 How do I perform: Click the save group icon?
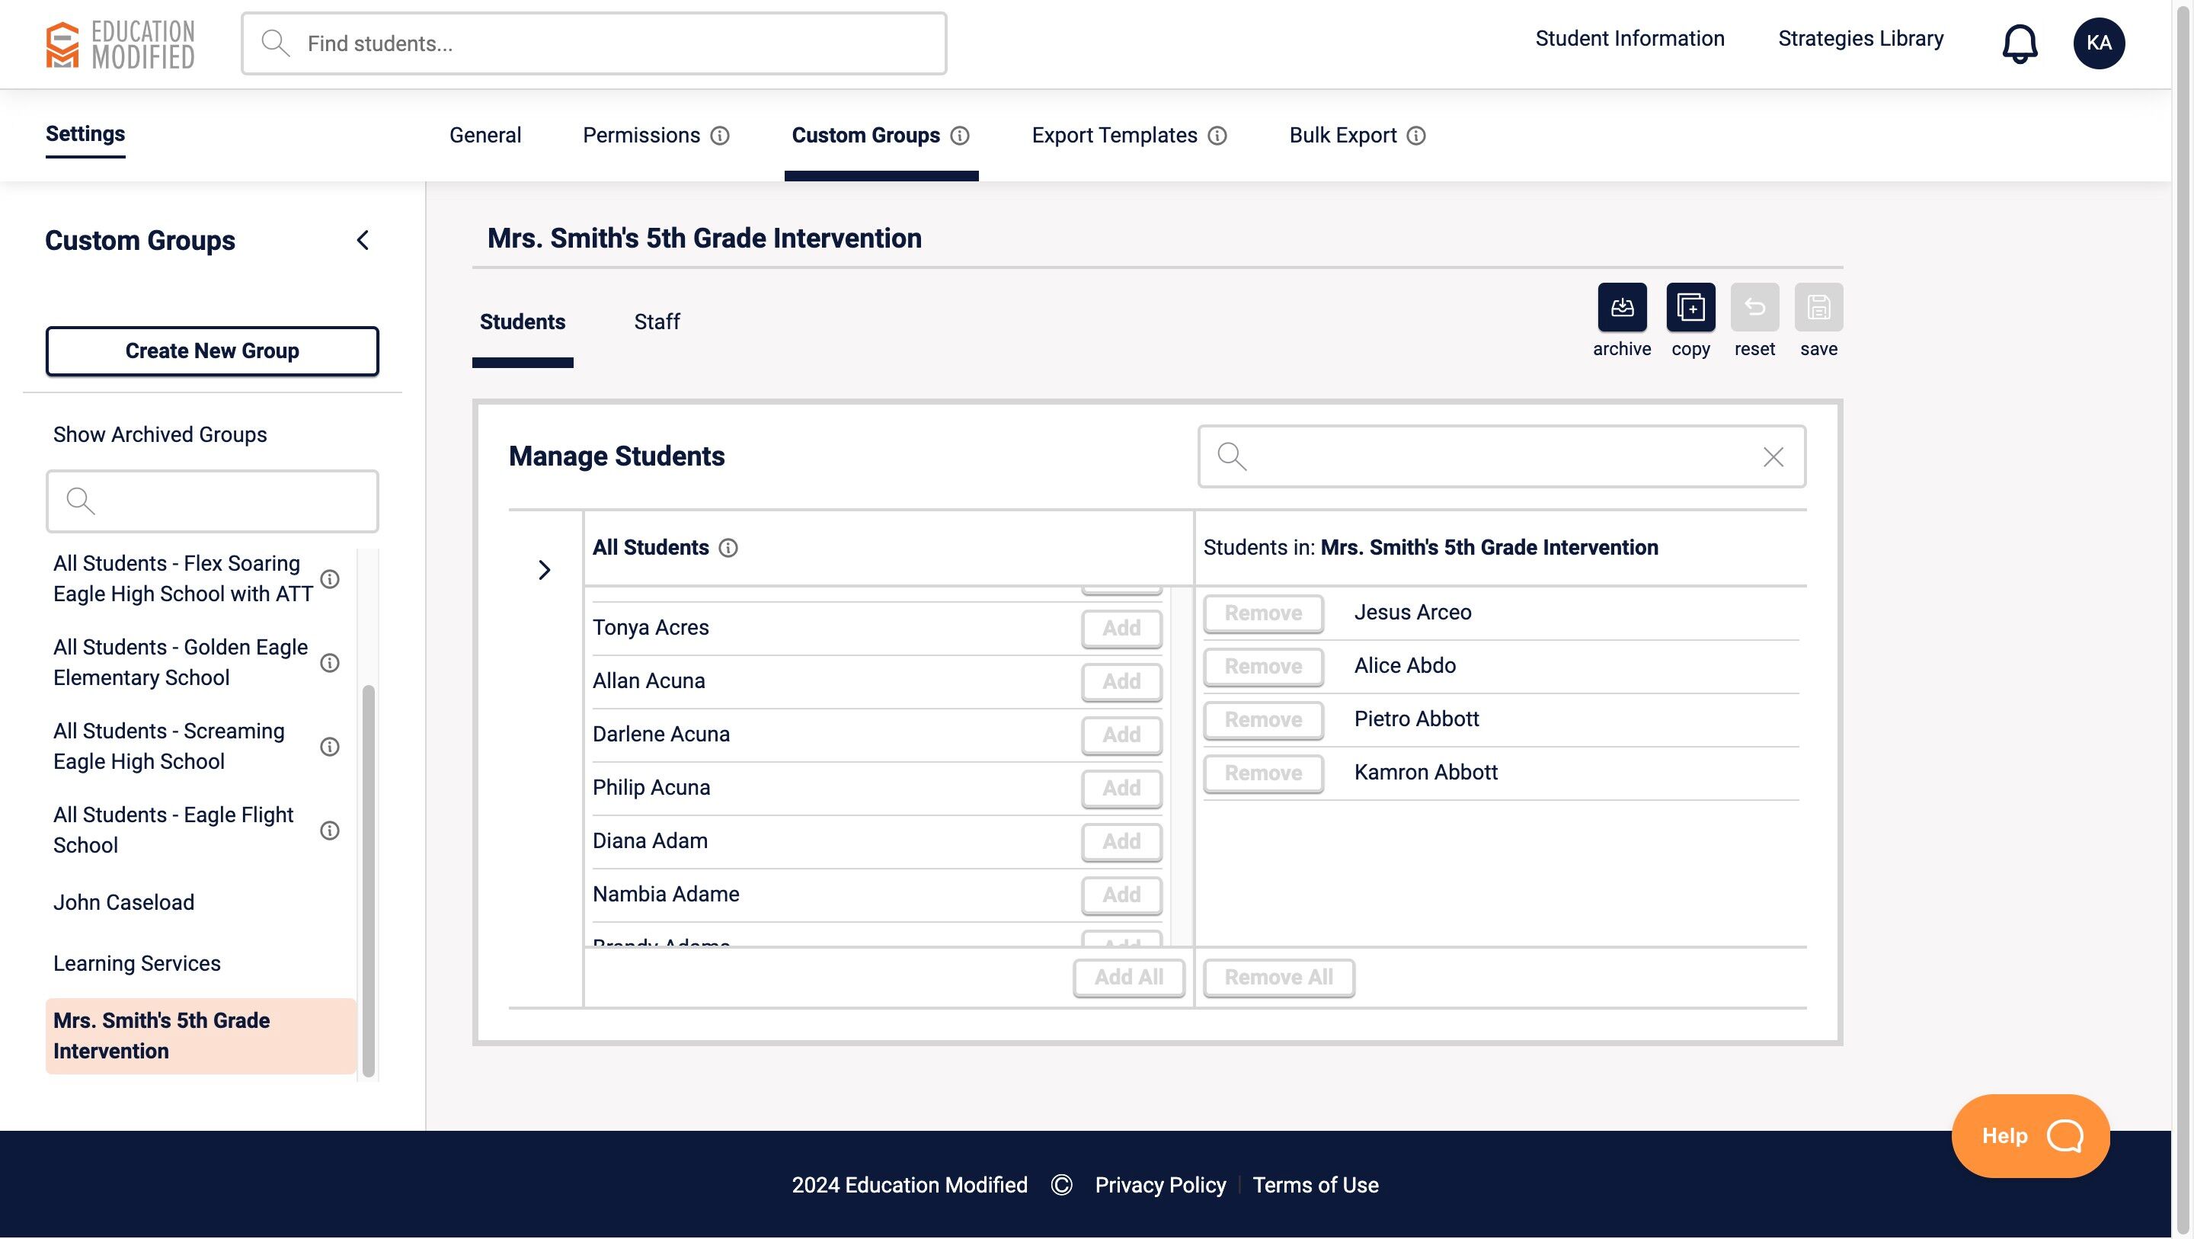click(1818, 307)
